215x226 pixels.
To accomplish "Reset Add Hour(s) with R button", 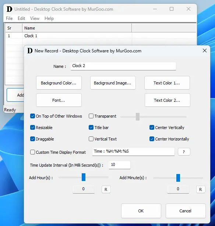I will click(106, 190).
